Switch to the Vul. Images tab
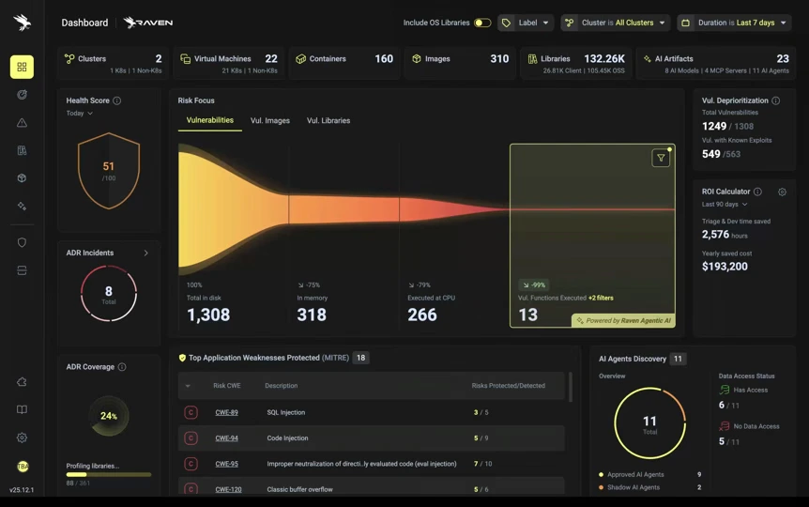809x507 pixels. [270, 120]
